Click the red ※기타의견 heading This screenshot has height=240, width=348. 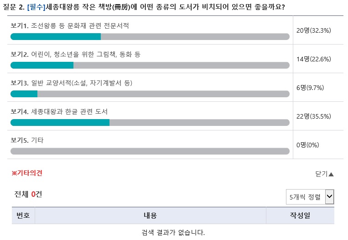(x=27, y=173)
